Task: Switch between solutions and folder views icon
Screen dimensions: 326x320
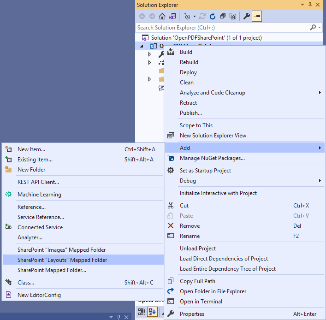Action: point(172,16)
